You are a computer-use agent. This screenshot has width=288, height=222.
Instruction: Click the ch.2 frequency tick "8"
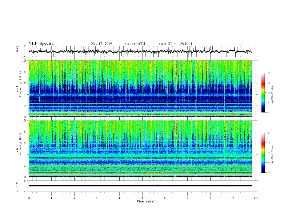coord(25,132)
